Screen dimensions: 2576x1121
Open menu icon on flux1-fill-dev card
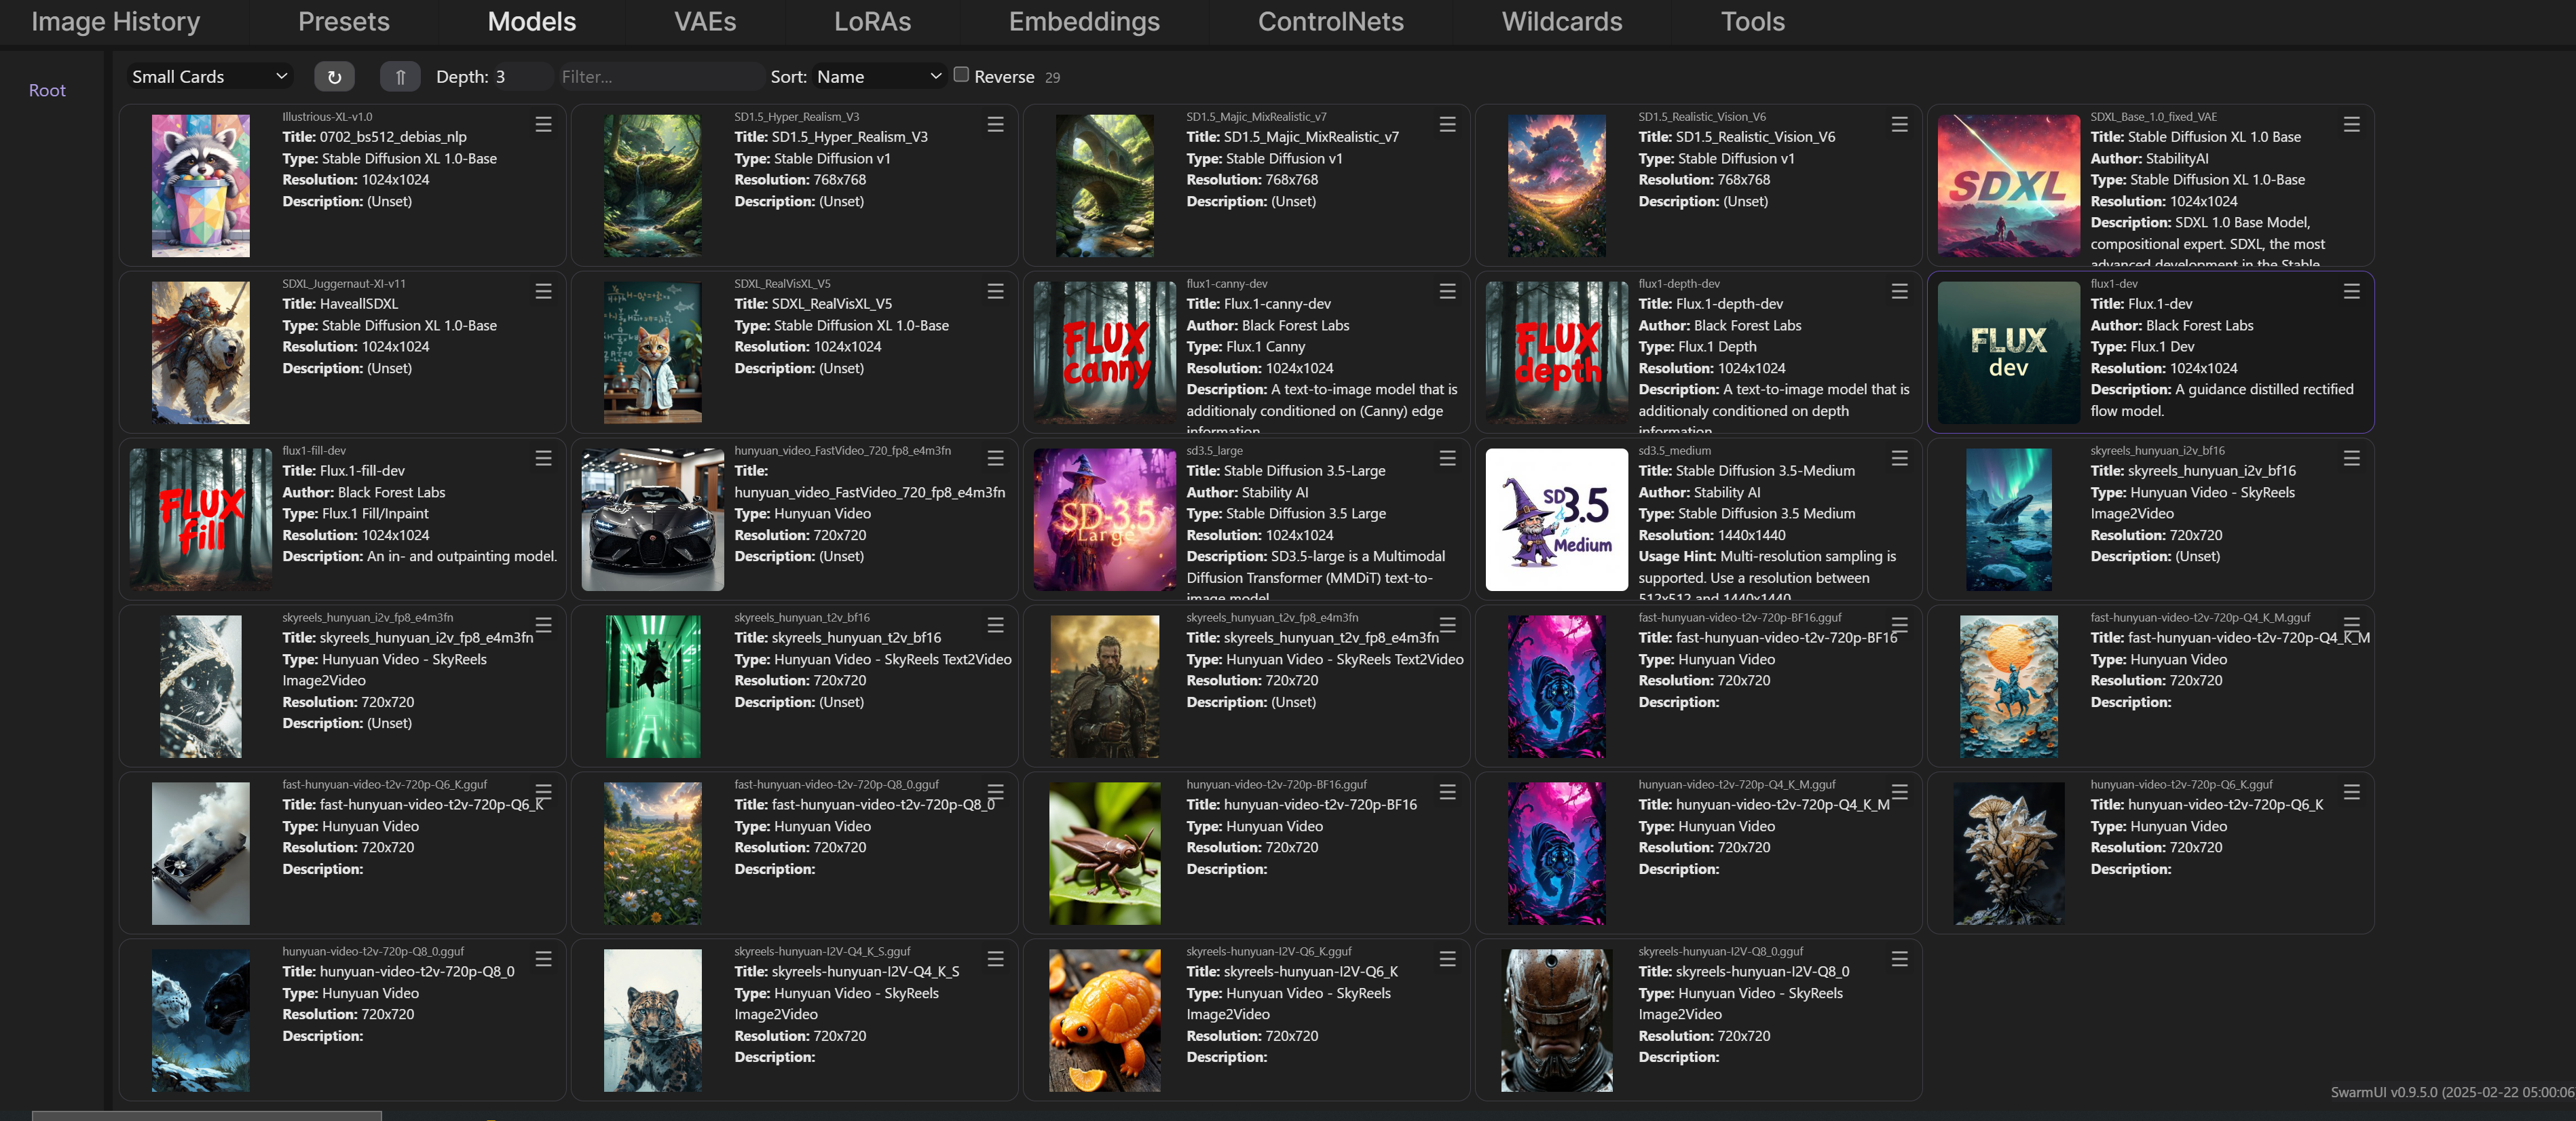coord(543,458)
